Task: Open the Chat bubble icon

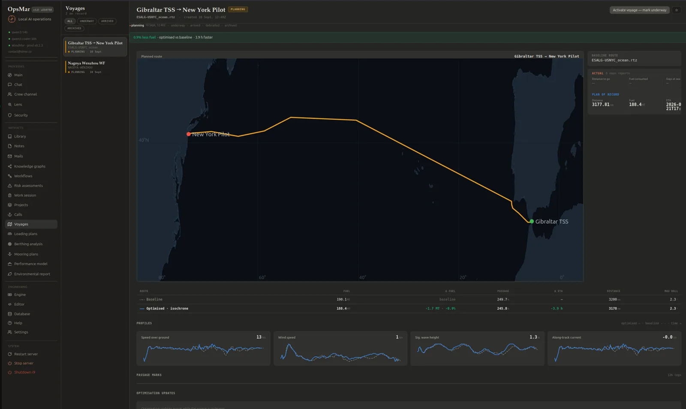Action: [x=10, y=85]
